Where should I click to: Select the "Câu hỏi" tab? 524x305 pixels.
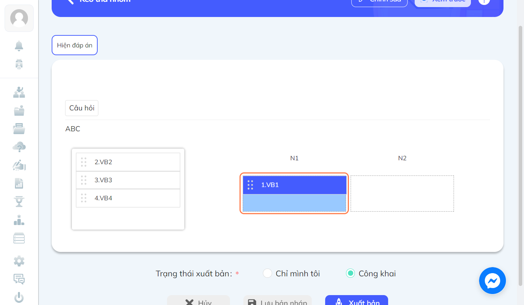[x=82, y=108]
